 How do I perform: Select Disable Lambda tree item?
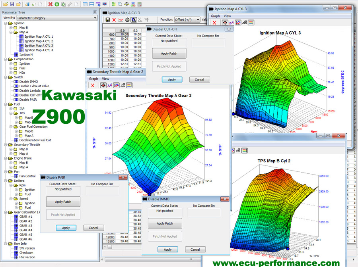30,90
